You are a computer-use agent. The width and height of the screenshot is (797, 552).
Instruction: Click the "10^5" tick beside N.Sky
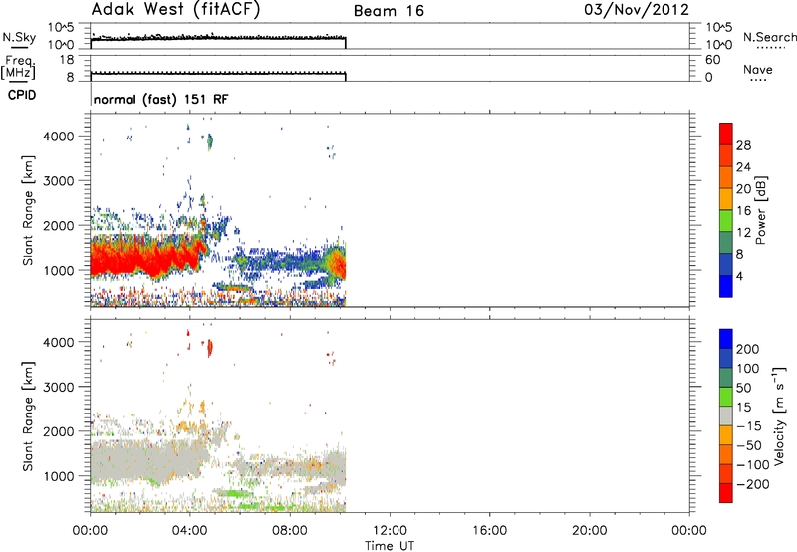(61, 28)
